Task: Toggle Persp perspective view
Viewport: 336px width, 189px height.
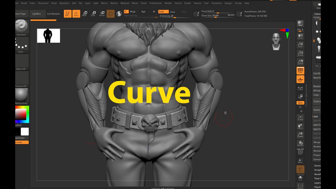Action: [x=300, y=70]
